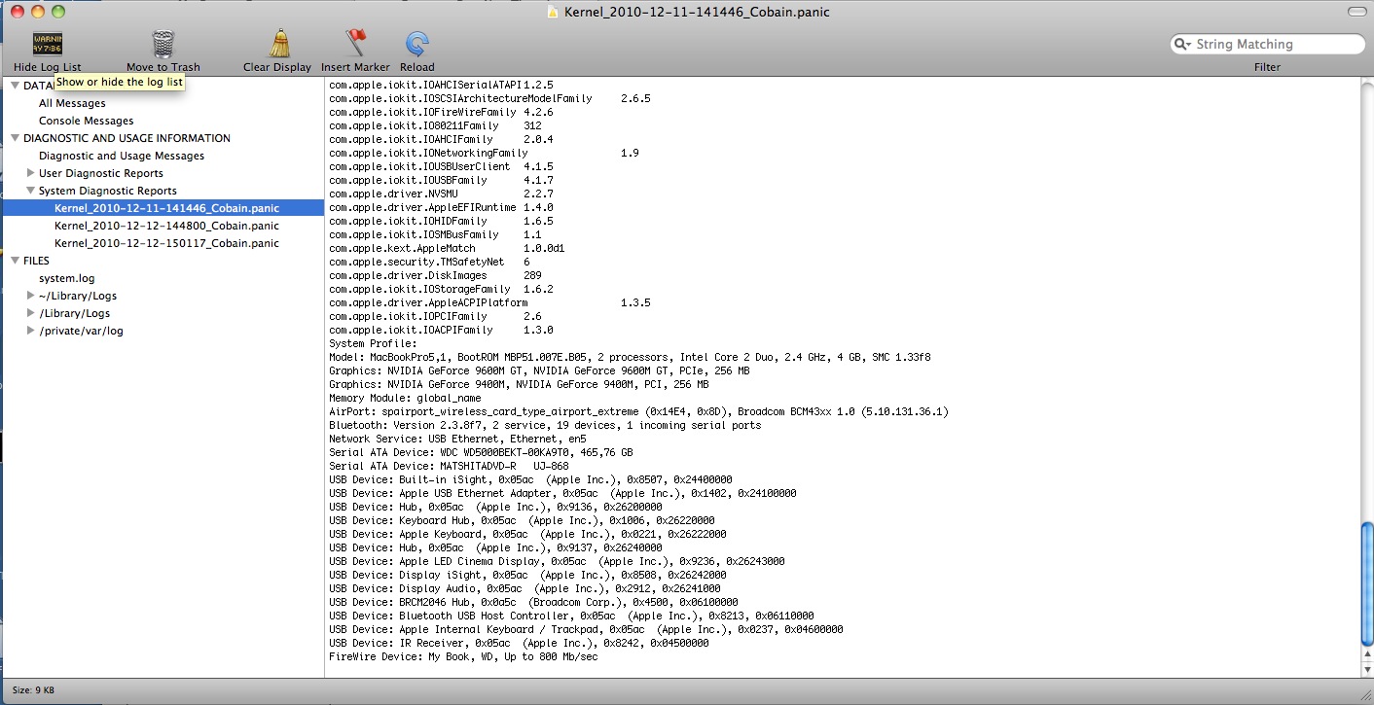
Task: Click the GeForce 9400M graphics line
Action: coord(519,384)
